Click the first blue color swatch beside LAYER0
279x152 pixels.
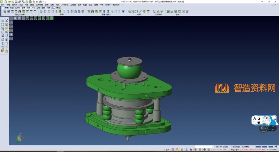click(x=258, y=146)
